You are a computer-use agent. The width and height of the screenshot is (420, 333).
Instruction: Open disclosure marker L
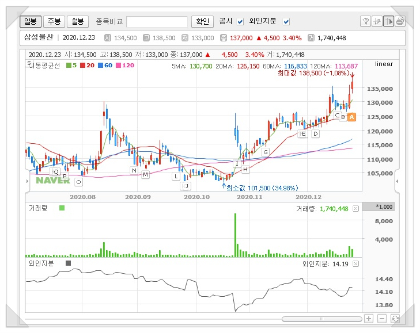176,176
